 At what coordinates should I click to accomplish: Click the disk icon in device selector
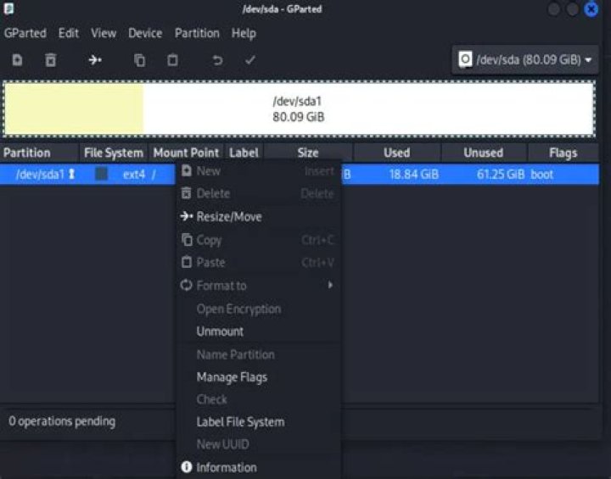[464, 59]
